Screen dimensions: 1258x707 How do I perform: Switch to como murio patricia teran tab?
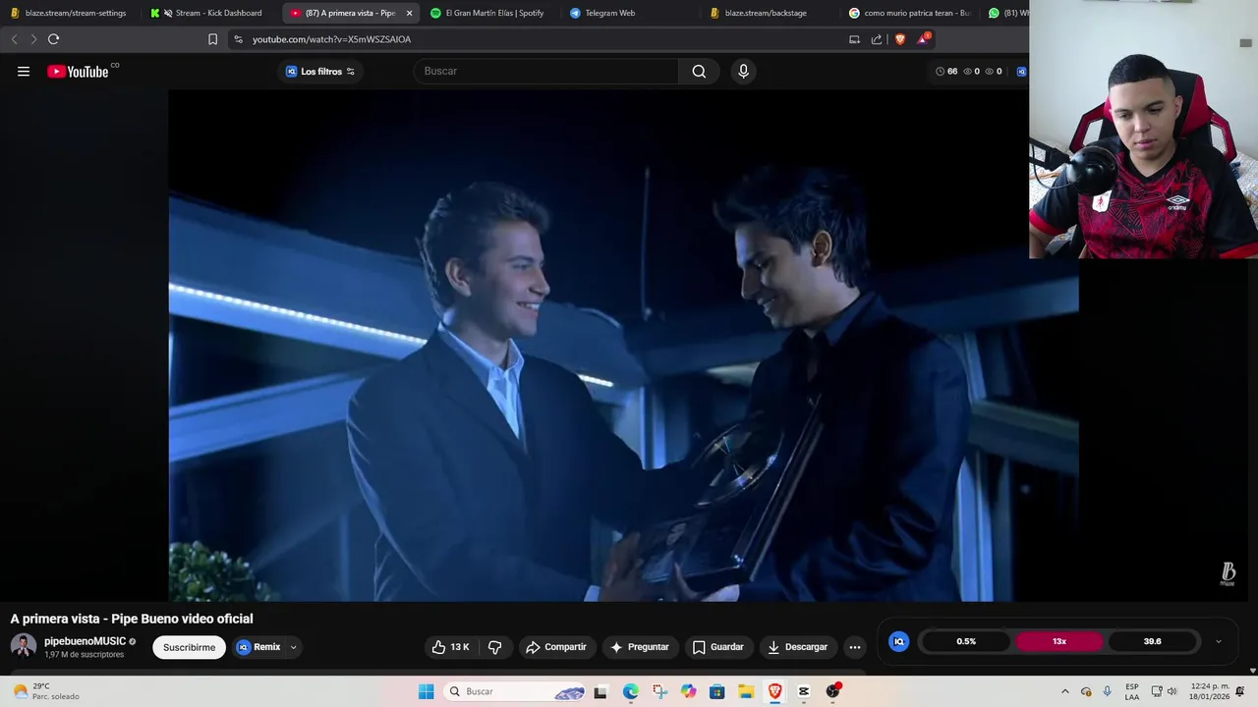click(x=909, y=13)
